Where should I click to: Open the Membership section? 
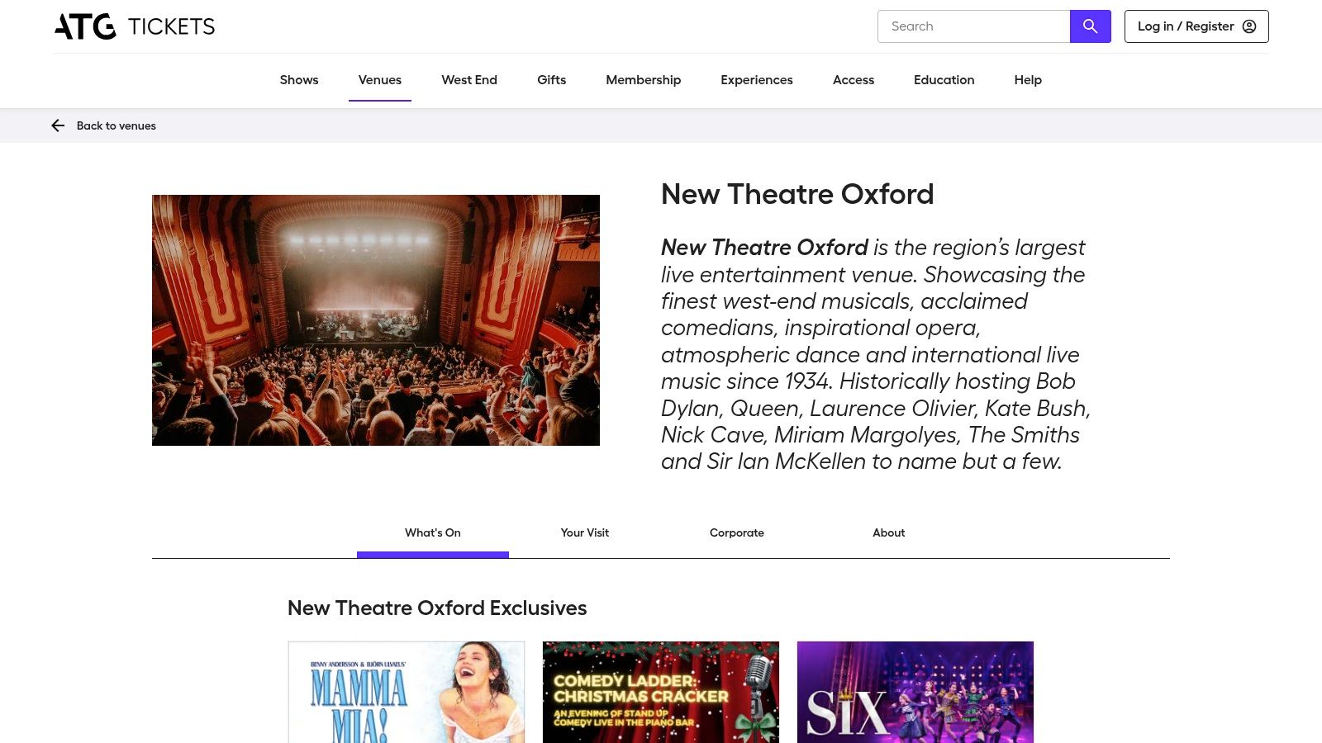click(643, 80)
